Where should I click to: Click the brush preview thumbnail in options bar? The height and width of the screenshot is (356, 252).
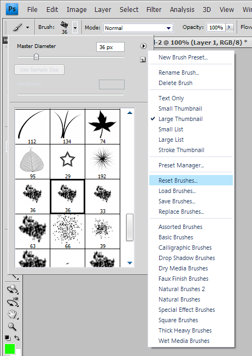point(65,27)
